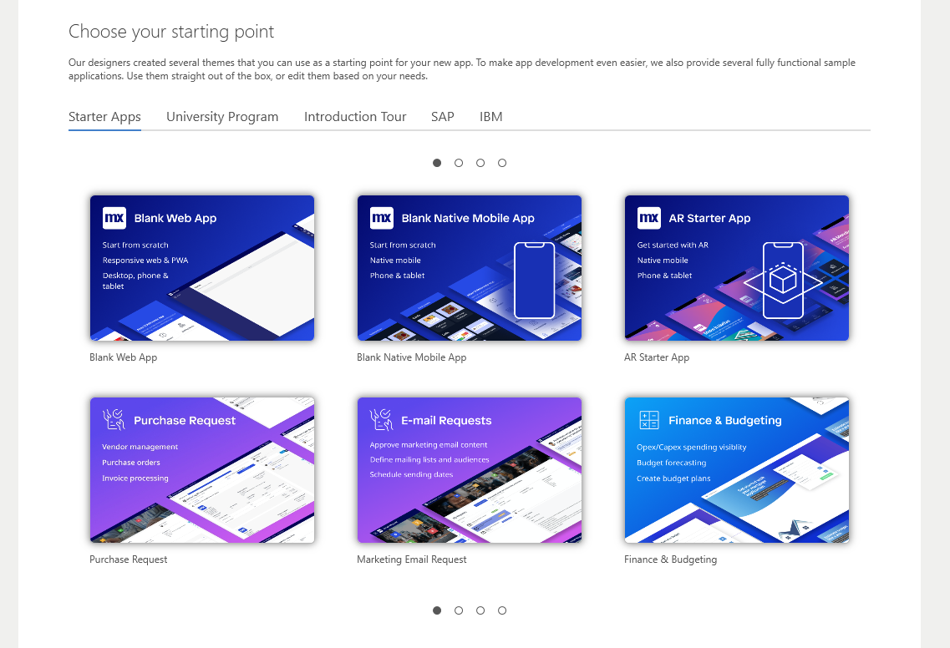Select the second page dot above the cards
The width and height of the screenshot is (950, 648).
coord(459,163)
